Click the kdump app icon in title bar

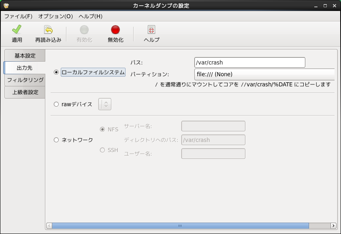tap(6, 6)
